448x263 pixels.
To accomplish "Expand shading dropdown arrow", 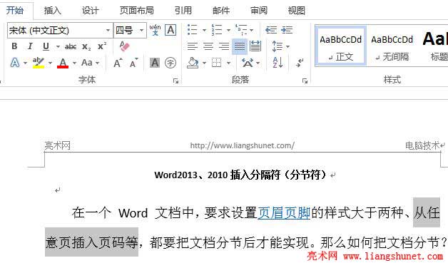I will 204,63.
